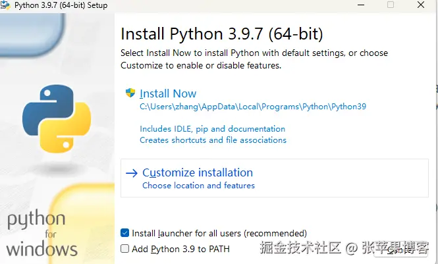Click the UAC shield icon beside Install Now
Viewport: 438px width, 264px height.
click(130, 93)
